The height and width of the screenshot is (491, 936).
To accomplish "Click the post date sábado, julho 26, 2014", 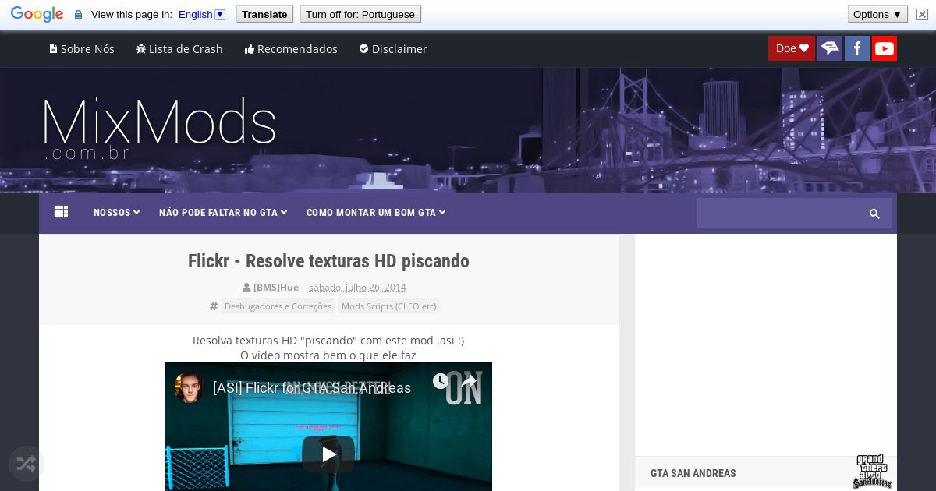I will pyautogui.click(x=357, y=287).
